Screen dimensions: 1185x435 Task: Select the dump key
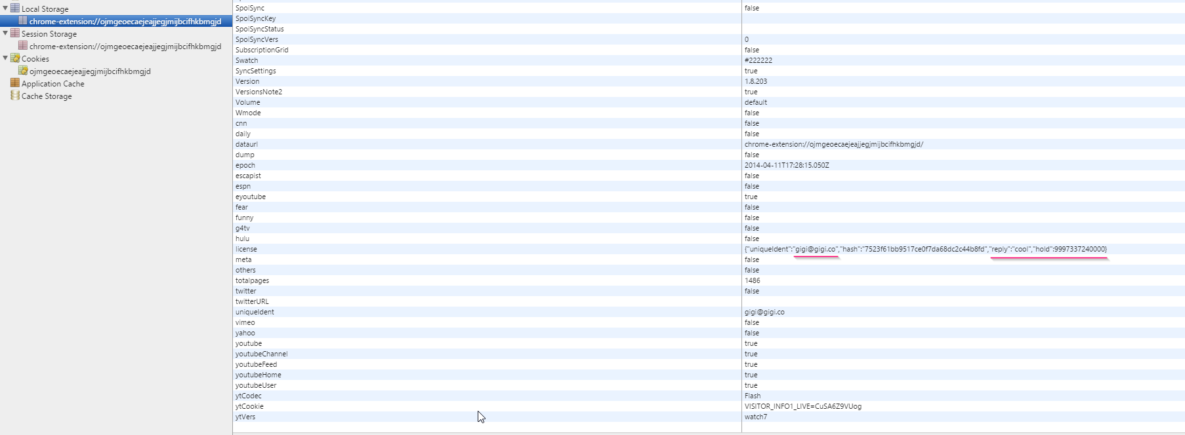pos(245,155)
